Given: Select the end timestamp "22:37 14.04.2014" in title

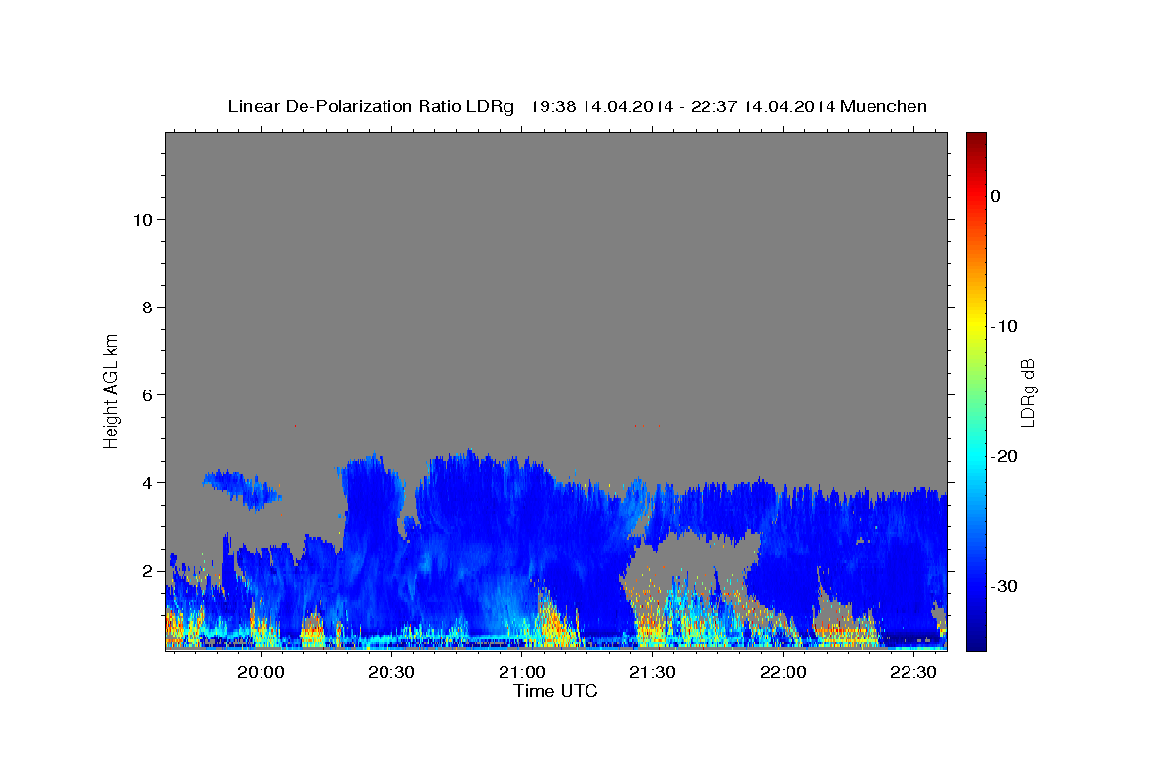Looking at the screenshot, I should tap(761, 106).
